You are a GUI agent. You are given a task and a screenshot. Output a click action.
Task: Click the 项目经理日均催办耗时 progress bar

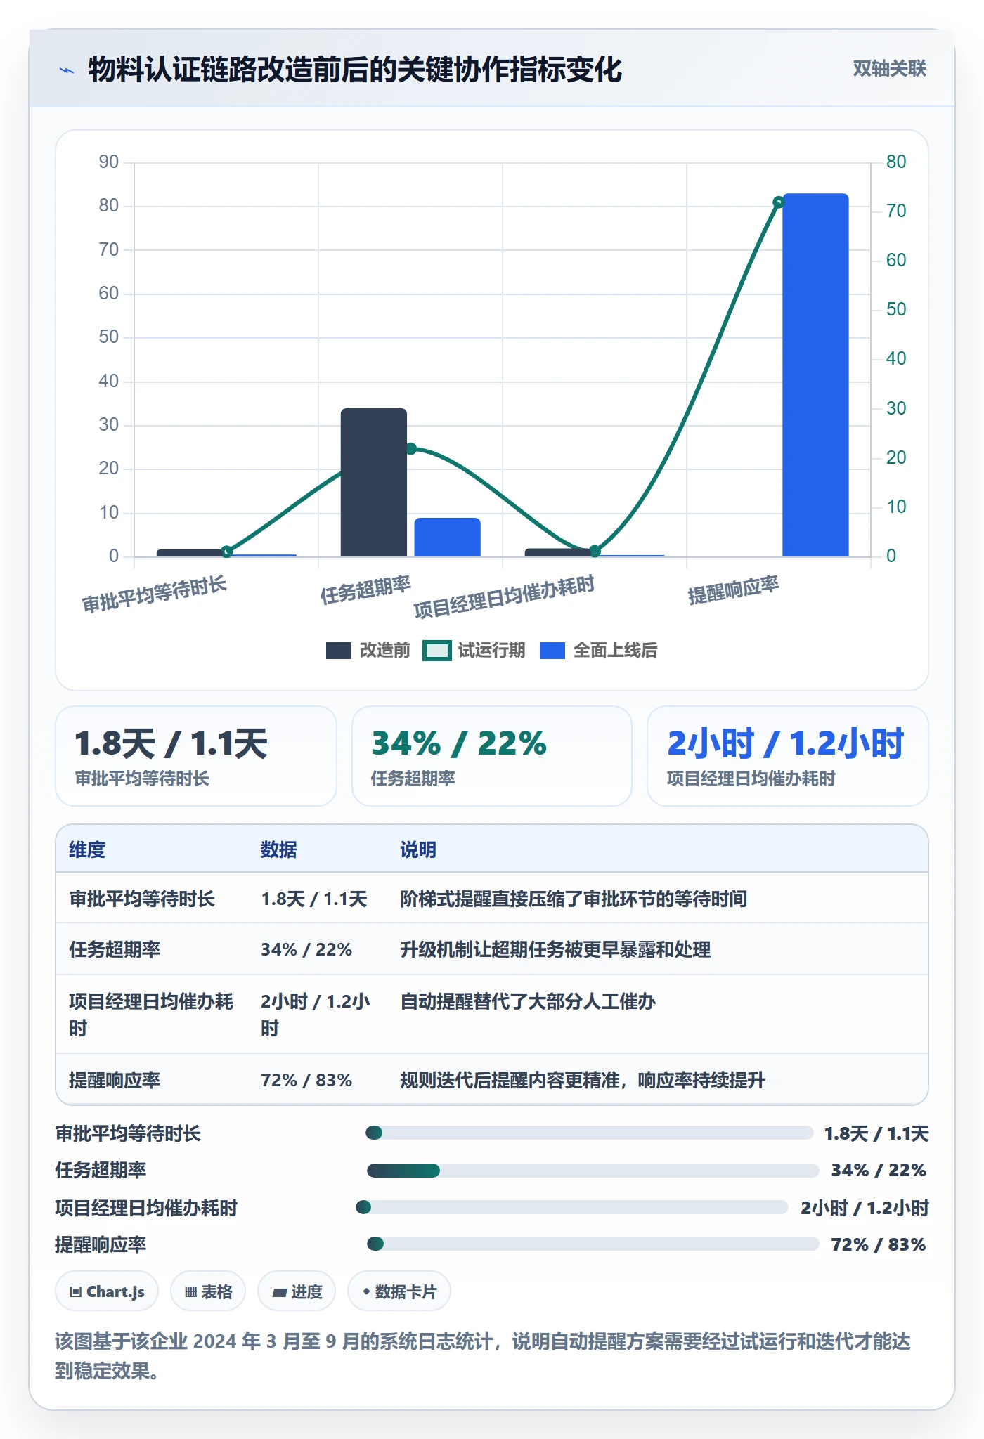(x=572, y=1207)
